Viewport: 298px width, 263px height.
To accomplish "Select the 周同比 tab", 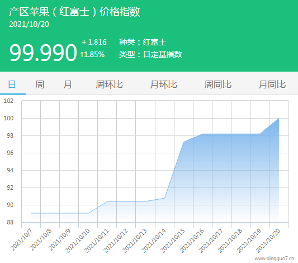I will click(x=218, y=84).
